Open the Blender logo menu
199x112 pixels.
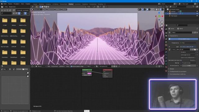[2, 4]
